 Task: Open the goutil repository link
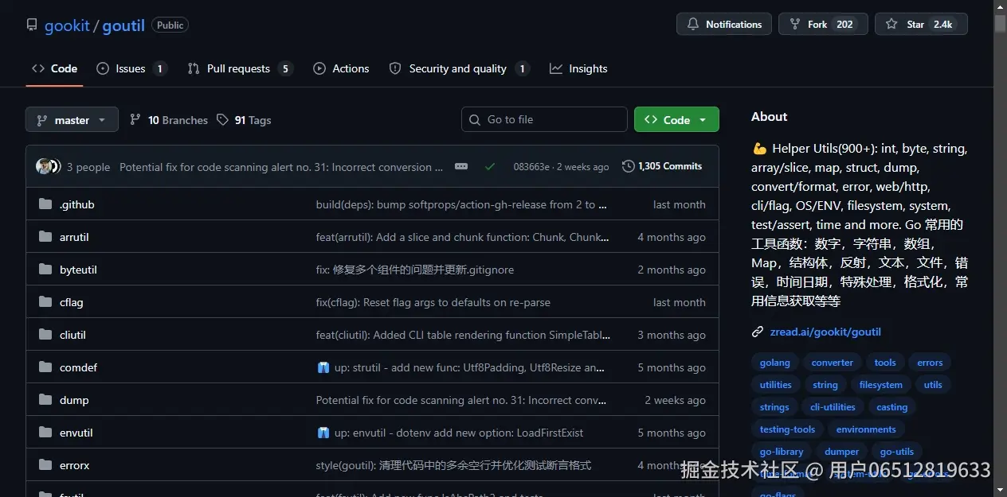[x=123, y=25]
